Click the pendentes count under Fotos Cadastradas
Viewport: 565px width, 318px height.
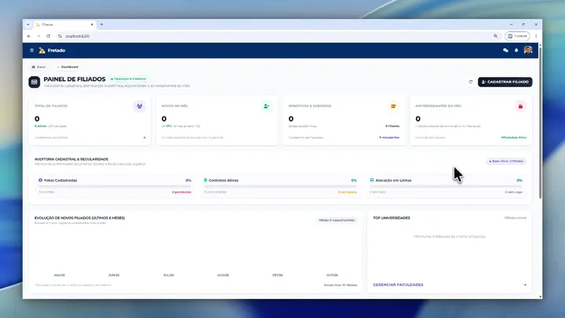point(181,192)
